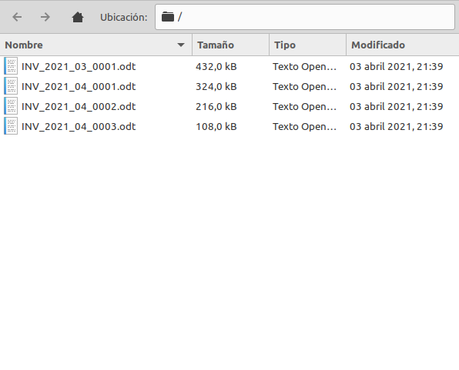Sort files by Nombre column header
The height and width of the screenshot is (370, 459).
(x=96, y=45)
